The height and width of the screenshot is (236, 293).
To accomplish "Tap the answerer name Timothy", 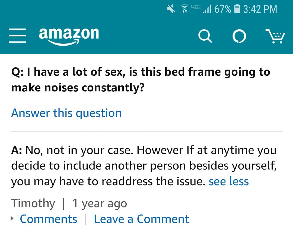I will 33,203.
